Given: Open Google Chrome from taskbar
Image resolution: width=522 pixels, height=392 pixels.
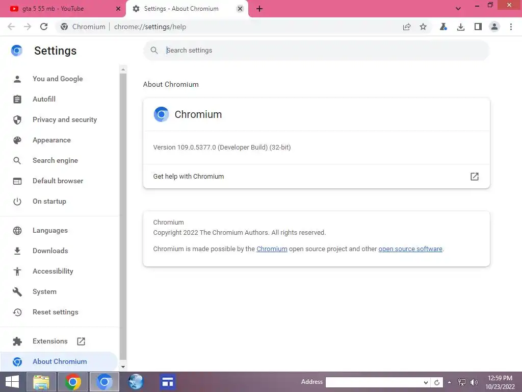Looking at the screenshot, I should click(x=73, y=382).
